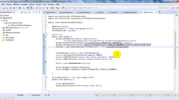Click the editor vertical scrollbar
179x100 pixels.
pyautogui.click(x=175, y=50)
